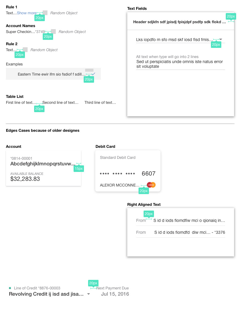Select the Eastern Time example row
Screen dimensions: 240x312
pos(53,74)
